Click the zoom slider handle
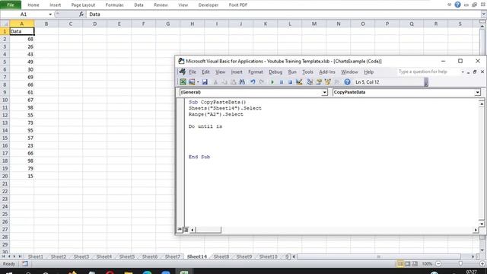Viewport: 487px width, 274px height. click(x=460, y=264)
